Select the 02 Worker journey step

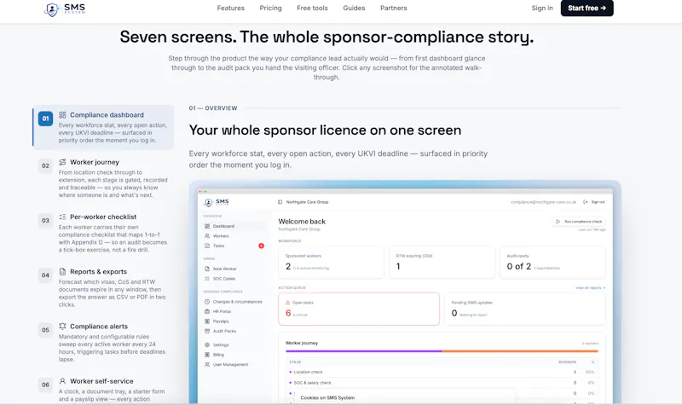click(x=103, y=178)
